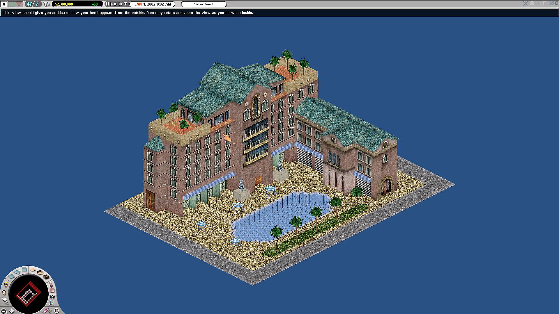The height and width of the screenshot is (314, 559).
Task: Open the i information menu button
Action: (x=37, y=4)
